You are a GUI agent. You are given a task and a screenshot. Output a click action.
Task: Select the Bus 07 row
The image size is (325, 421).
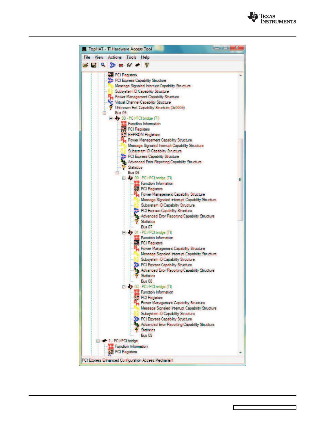tap(147, 227)
